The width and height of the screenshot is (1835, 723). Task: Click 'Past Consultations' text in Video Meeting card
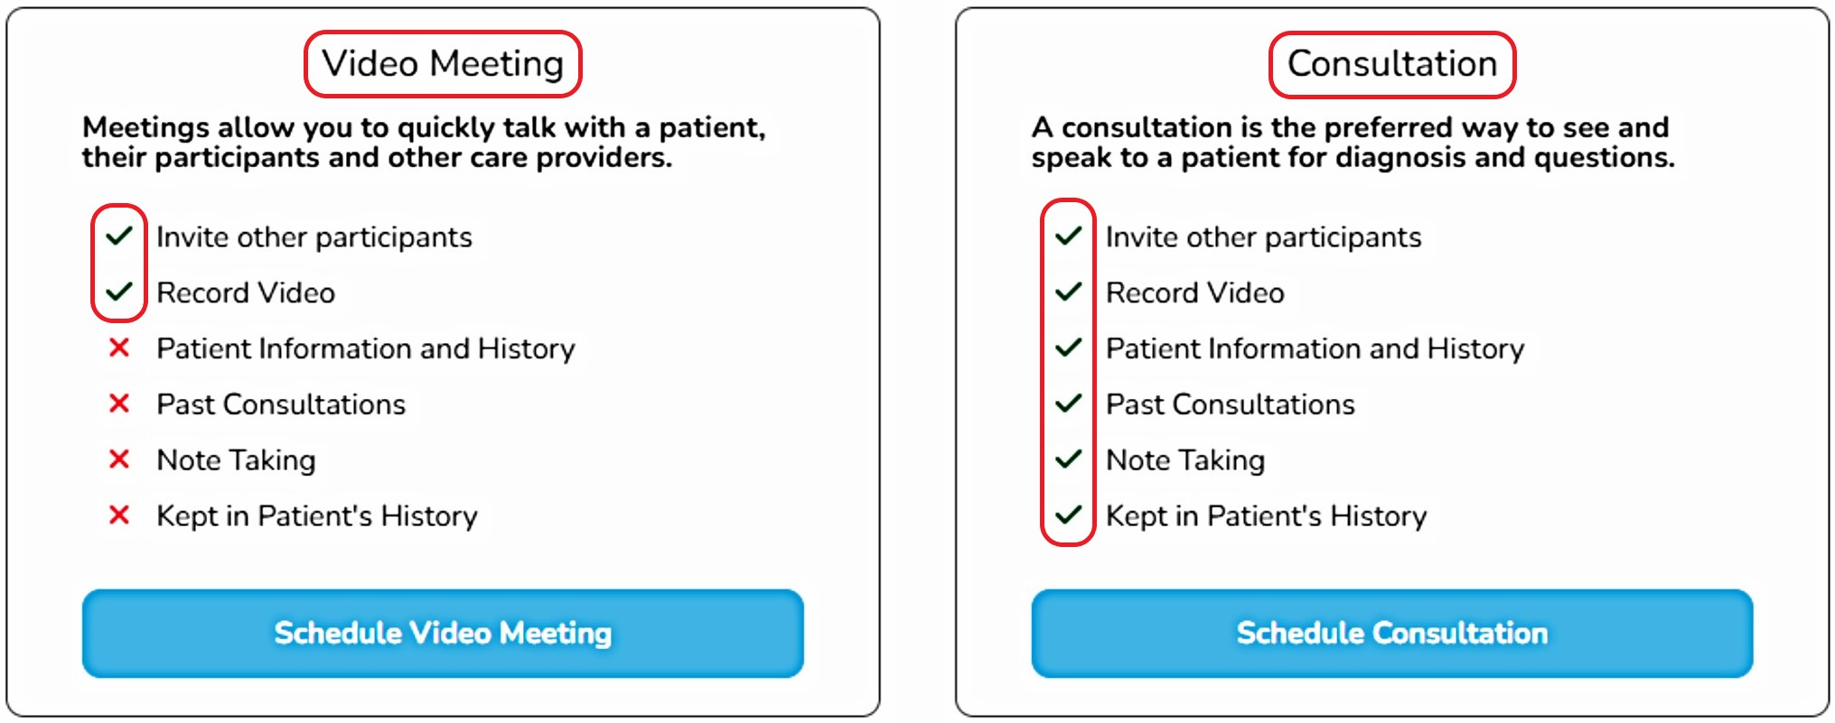point(281,404)
